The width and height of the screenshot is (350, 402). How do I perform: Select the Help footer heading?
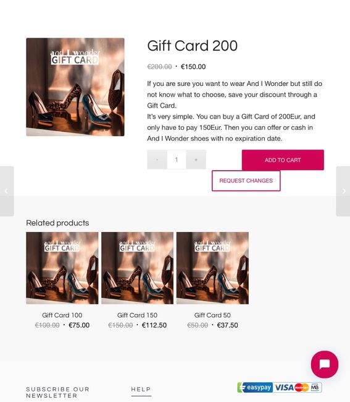141,389
